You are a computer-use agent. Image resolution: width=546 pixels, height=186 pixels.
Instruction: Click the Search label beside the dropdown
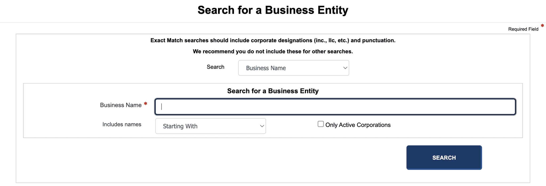pos(215,67)
